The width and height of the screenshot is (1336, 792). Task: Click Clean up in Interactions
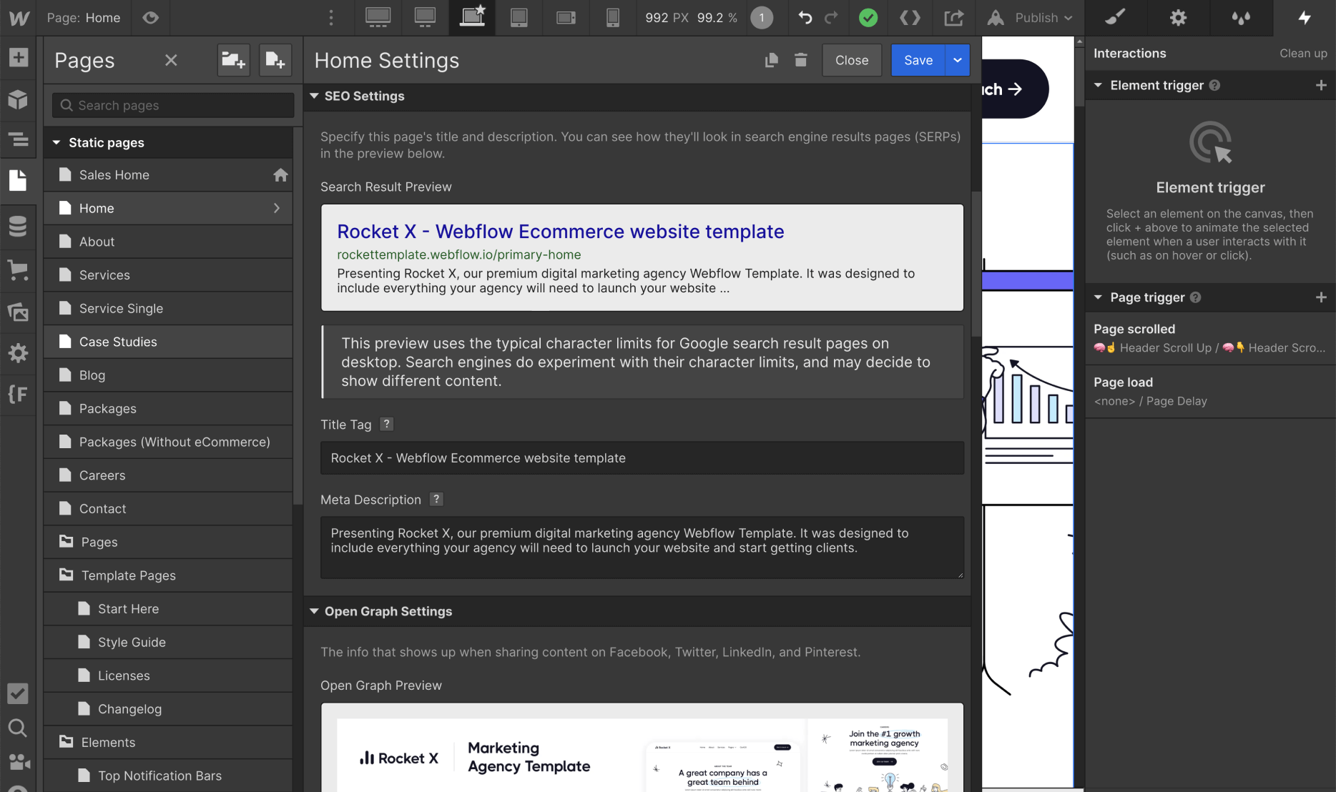[x=1303, y=53]
